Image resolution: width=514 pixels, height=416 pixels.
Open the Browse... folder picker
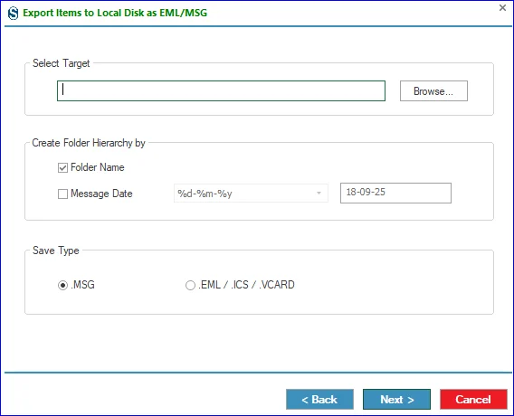click(433, 90)
